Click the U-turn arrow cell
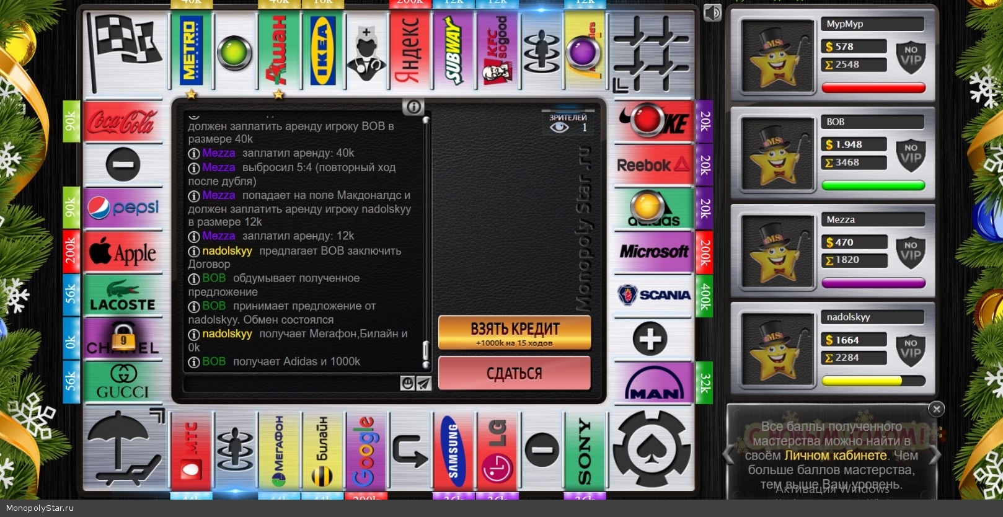 coord(410,451)
